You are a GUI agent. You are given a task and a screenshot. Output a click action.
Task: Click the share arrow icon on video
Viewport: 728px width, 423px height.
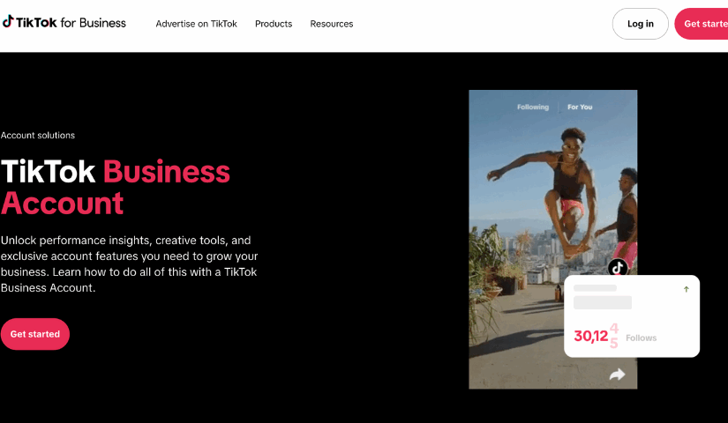click(617, 375)
